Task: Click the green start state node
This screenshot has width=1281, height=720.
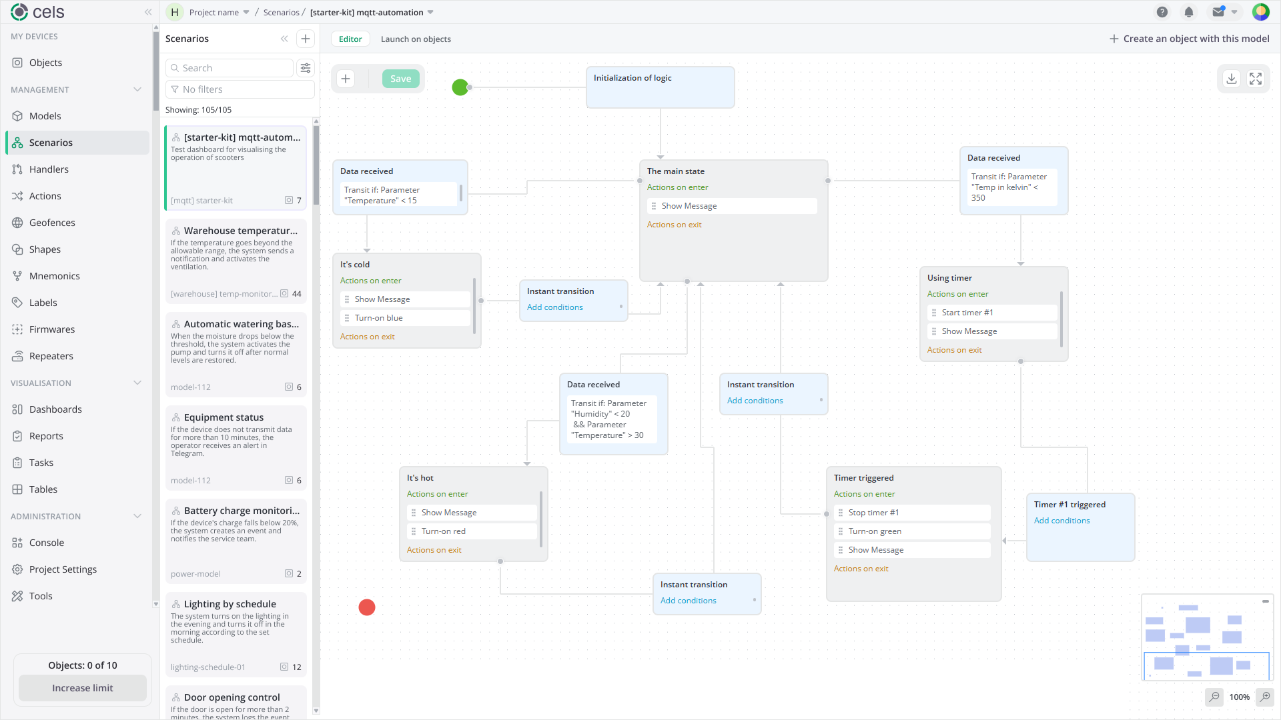Action: 460,87
